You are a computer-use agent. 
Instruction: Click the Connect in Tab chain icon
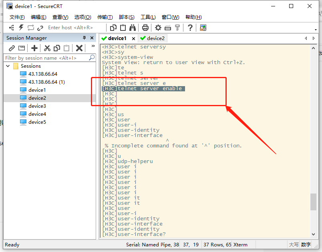[x=40, y=28]
